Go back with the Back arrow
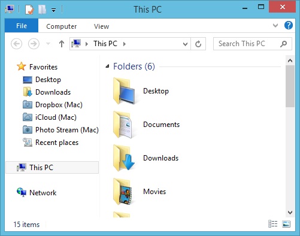The height and width of the screenshot is (236, 300). (16, 44)
